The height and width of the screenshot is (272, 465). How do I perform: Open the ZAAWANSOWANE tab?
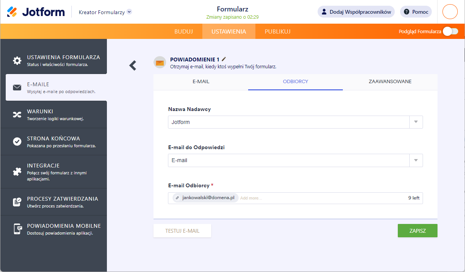[x=390, y=82]
